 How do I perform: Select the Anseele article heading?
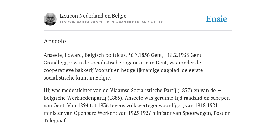point(55,41)
